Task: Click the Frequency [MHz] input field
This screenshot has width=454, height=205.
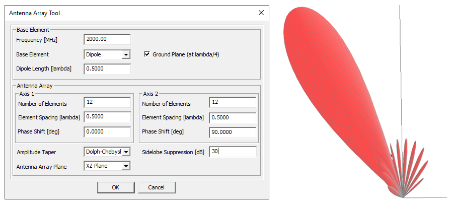Action: [x=107, y=39]
